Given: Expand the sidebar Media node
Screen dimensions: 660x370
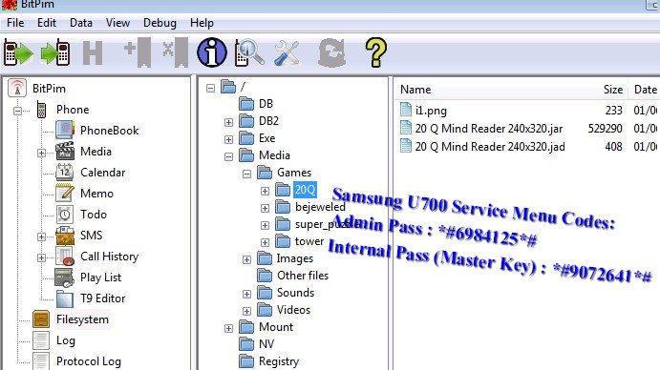Looking at the screenshot, I should tap(41, 153).
